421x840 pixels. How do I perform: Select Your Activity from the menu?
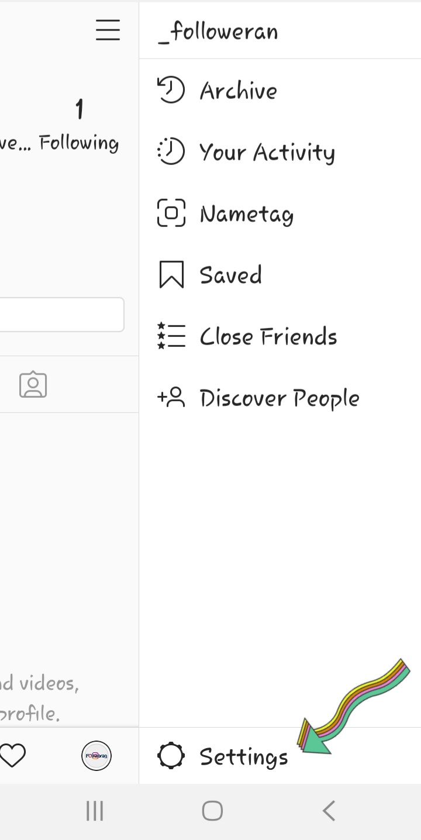coord(267,152)
